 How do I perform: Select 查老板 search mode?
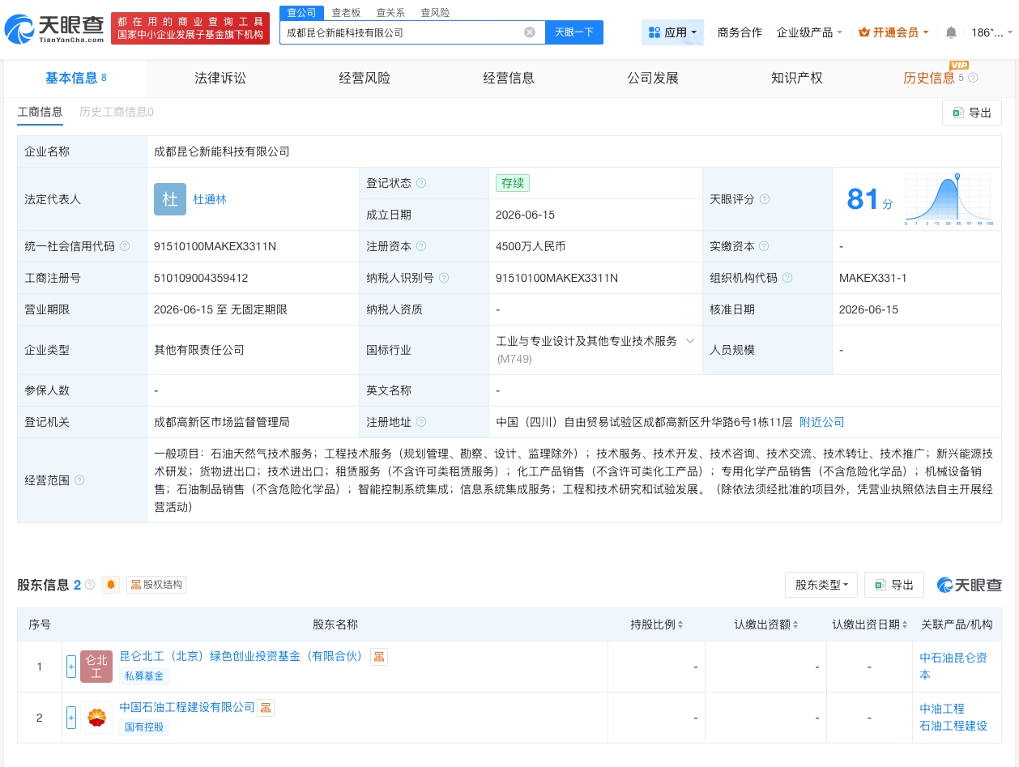[x=346, y=12]
